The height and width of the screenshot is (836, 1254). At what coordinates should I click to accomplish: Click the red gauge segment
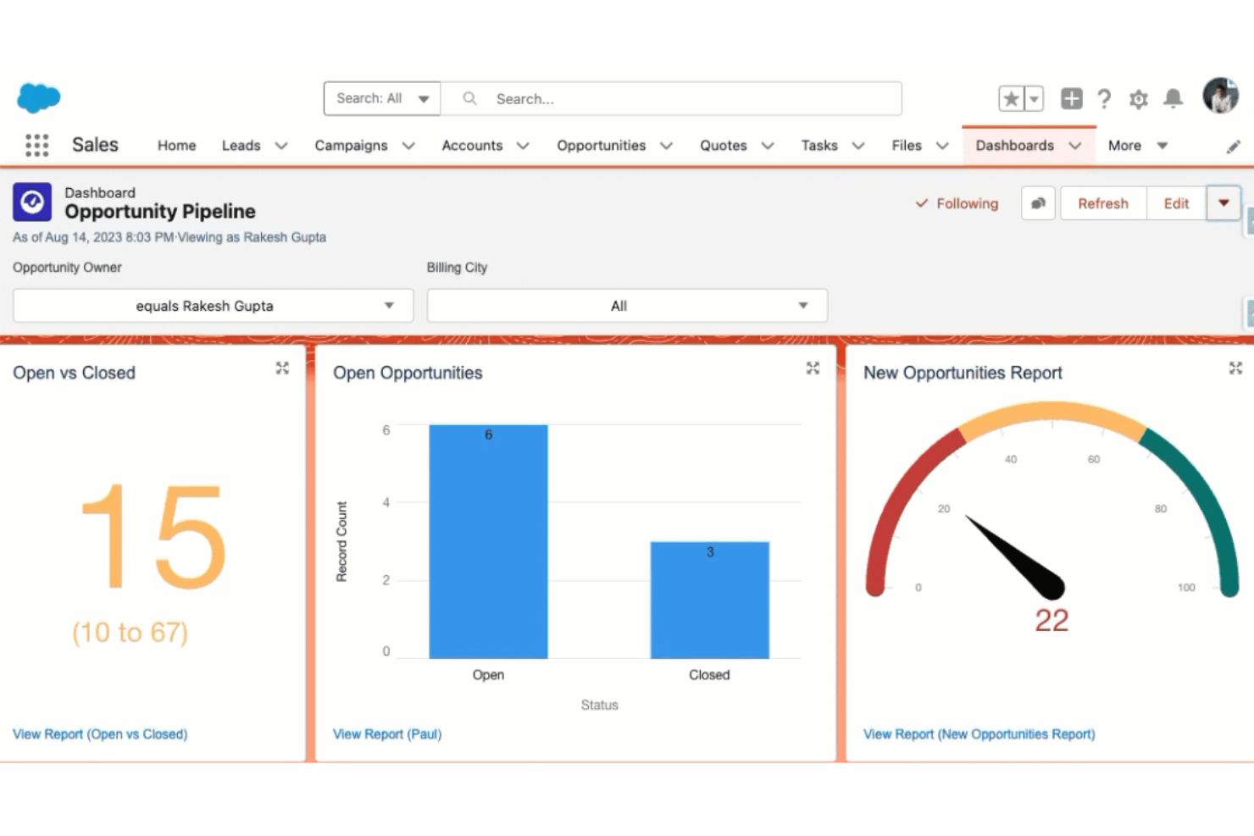(x=904, y=506)
